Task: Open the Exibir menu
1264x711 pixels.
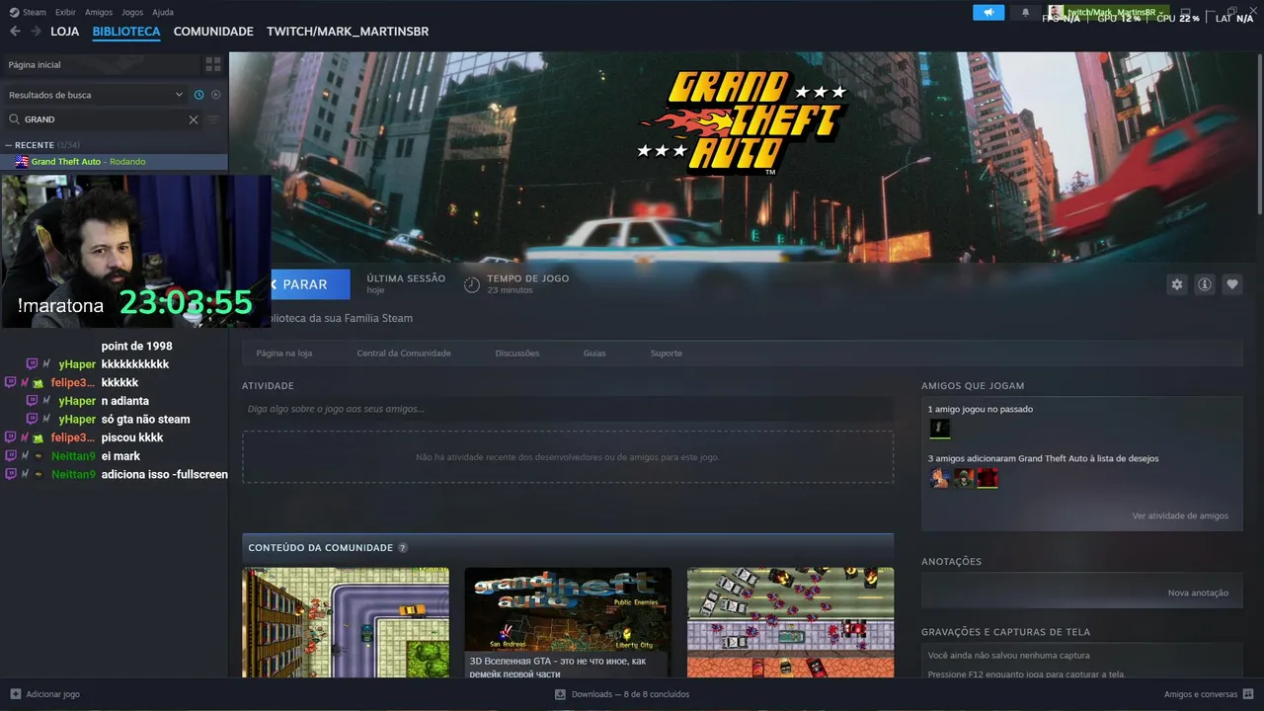Action: tap(65, 12)
